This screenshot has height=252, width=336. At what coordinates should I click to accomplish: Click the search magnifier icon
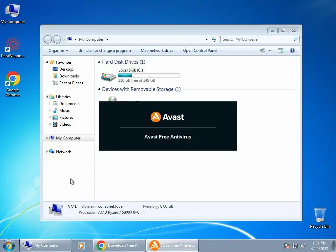click(295, 39)
